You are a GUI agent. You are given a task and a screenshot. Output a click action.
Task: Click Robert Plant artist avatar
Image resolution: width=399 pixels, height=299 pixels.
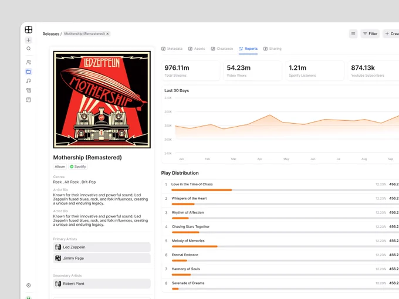point(58,284)
